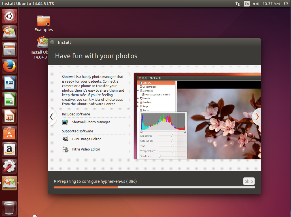This screenshot has height=217, width=291.
Task: Click the running installer icon in the launcher
Action: pyautogui.click(x=9, y=183)
